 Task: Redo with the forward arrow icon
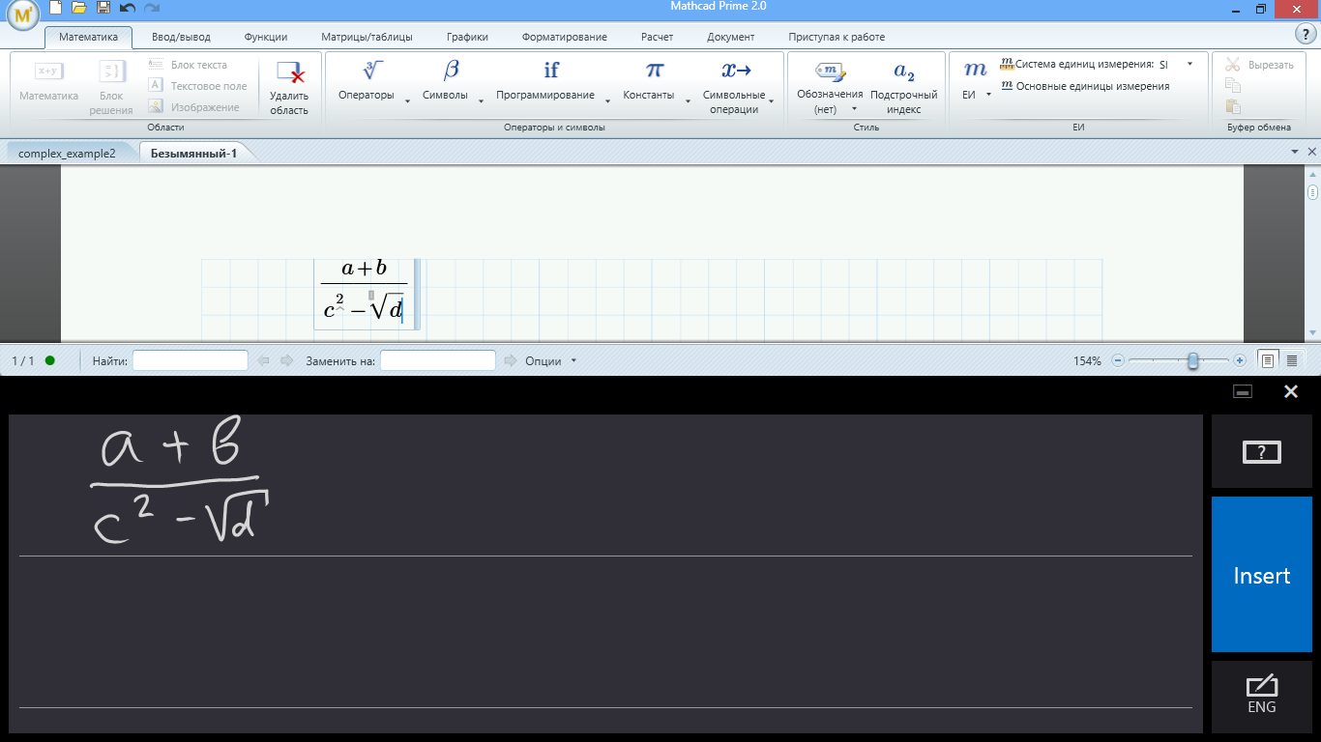tap(152, 8)
